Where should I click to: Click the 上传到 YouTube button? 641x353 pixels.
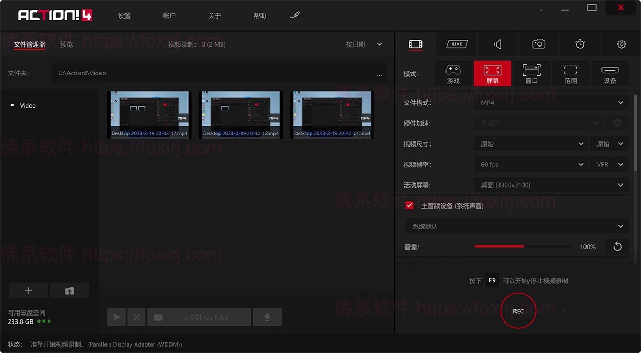(x=199, y=317)
